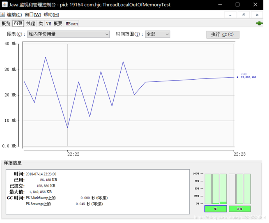
Task: Click the third non-heap memory pool bar
Action: (x=247, y=189)
